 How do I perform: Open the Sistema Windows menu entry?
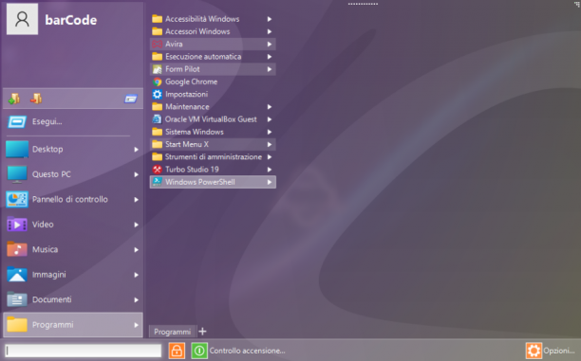pos(213,132)
